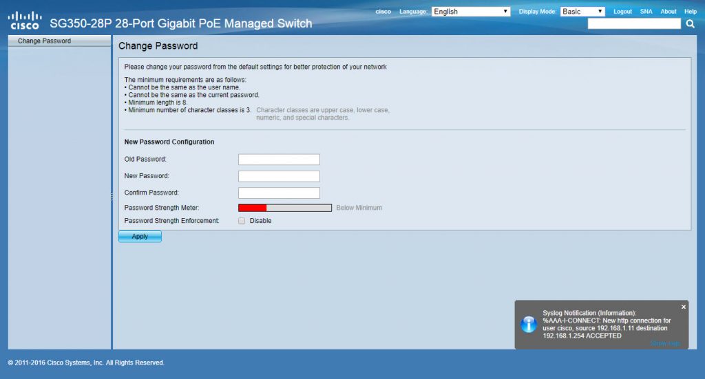
Task: Click the "New Password Configuration" heading
Action: click(169, 142)
